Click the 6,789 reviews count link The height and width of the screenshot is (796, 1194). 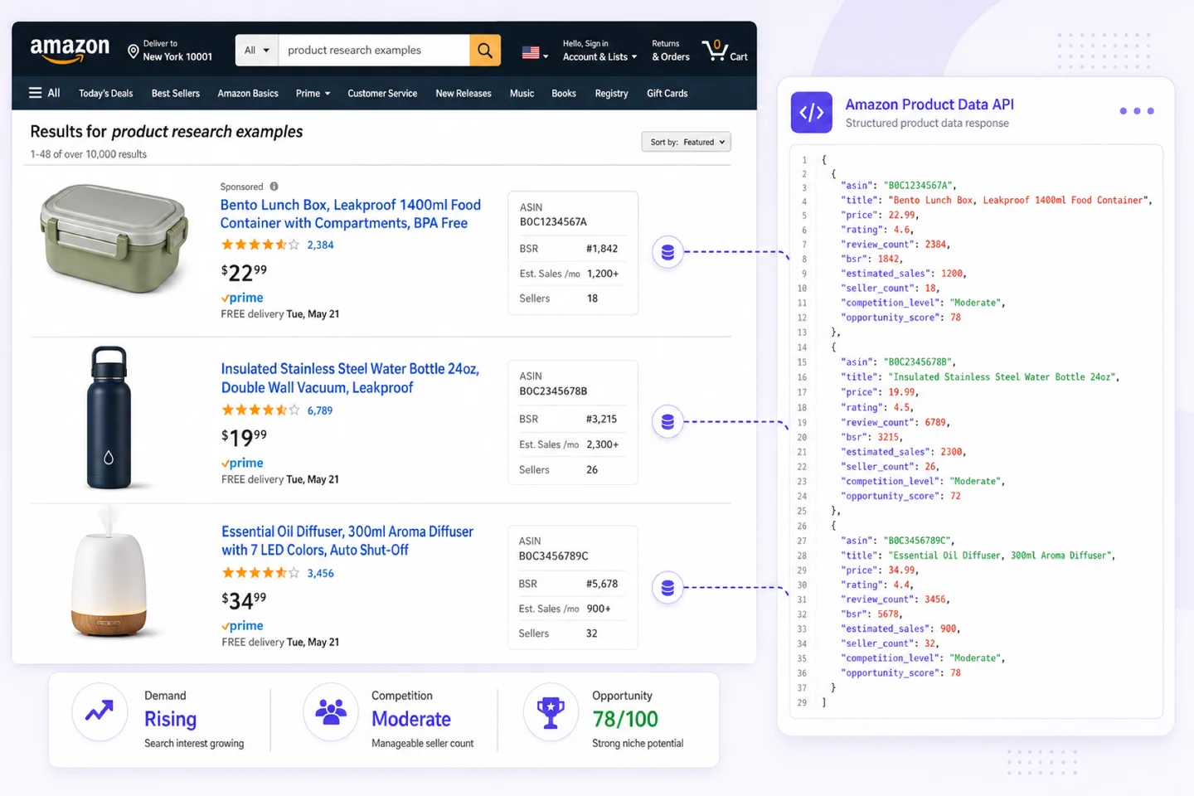point(320,410)
